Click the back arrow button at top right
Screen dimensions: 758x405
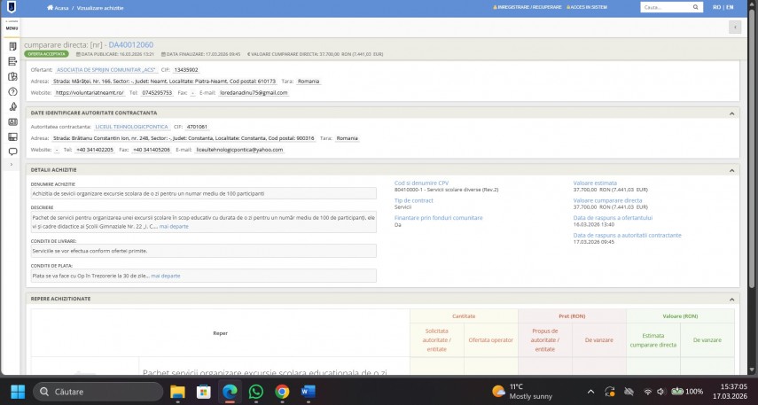click(x=734, y=27)
